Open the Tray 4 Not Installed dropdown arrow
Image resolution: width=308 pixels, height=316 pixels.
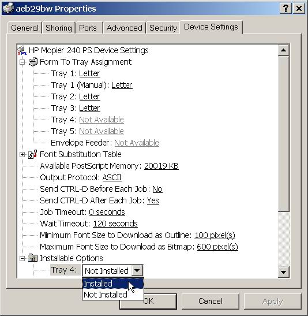(137, 270)
